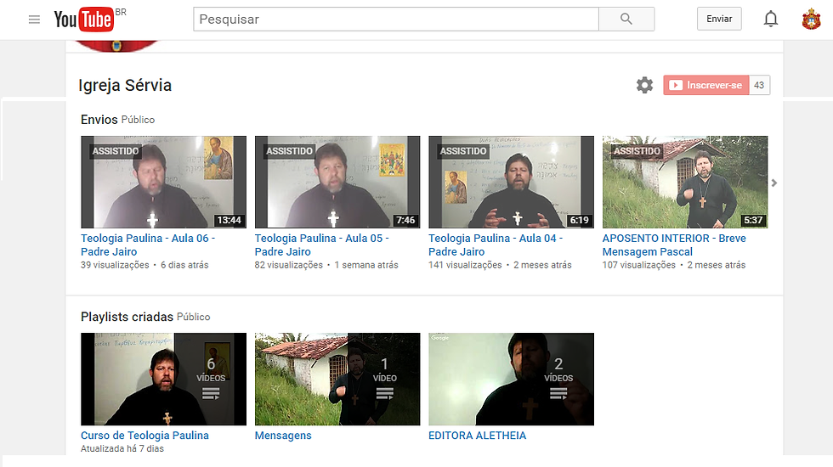Click the Inscrever-se subscribe button
This screenshot has height=467, width=833.
point(706,85)
